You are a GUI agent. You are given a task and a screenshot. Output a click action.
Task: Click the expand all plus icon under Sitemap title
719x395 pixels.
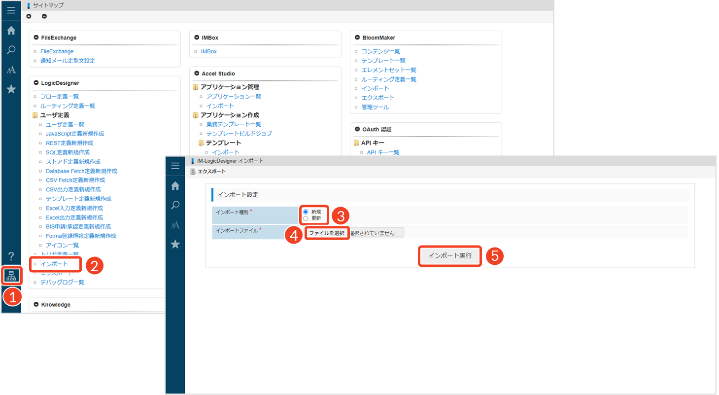coord(29,16)
